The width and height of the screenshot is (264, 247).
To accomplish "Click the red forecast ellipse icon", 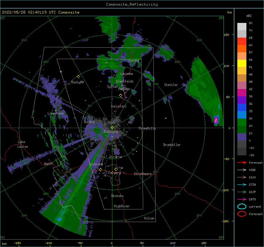I will pyautogui.click(x=242, y=214).
